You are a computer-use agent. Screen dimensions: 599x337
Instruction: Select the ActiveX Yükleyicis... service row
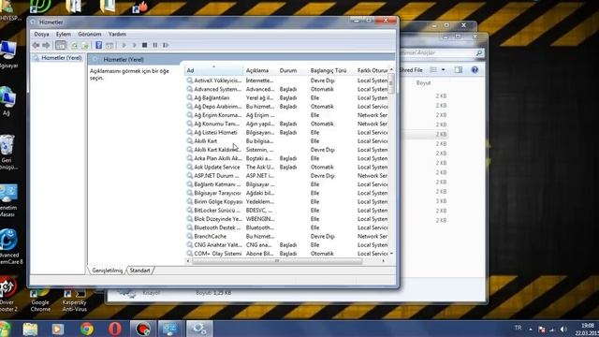point(287,81)
